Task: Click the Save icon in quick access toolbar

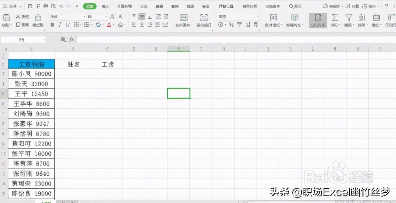Action: [30, 6]
